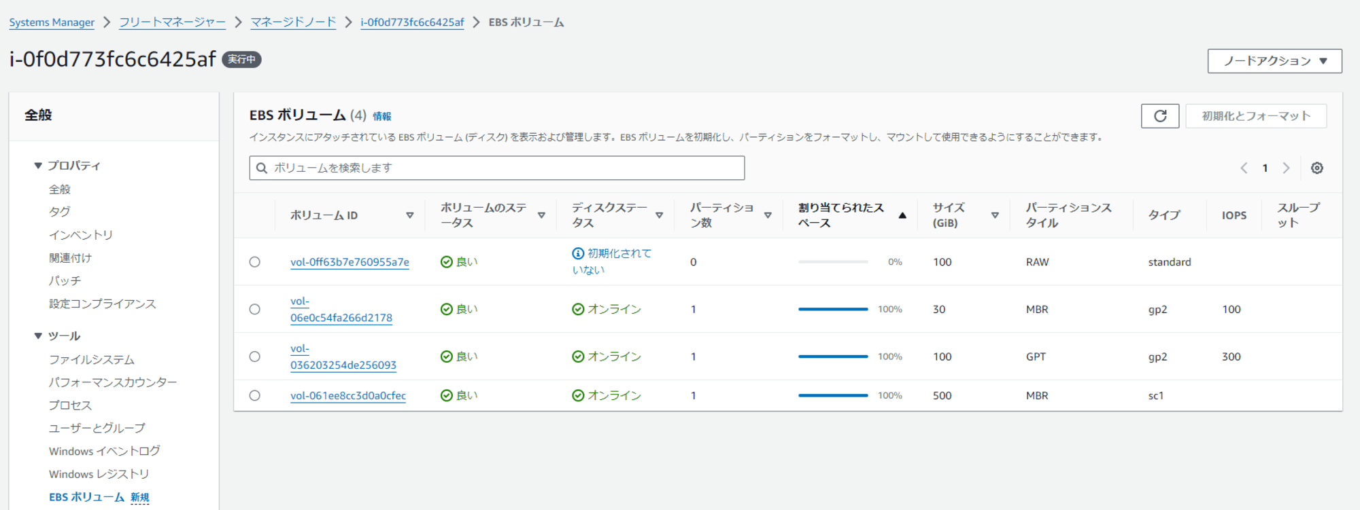
Task: Open EBS ボリューム in sidebar
Action: [87, 497]
